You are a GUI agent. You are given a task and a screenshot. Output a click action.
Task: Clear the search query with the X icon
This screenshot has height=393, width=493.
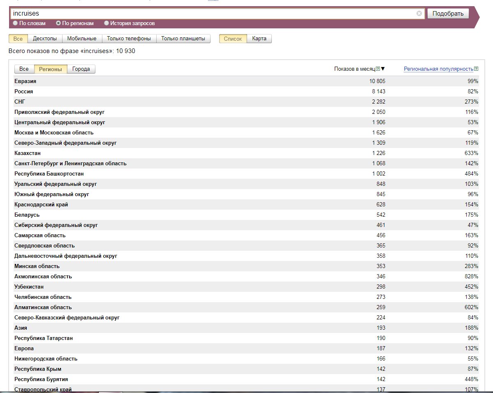coord(419,14)
